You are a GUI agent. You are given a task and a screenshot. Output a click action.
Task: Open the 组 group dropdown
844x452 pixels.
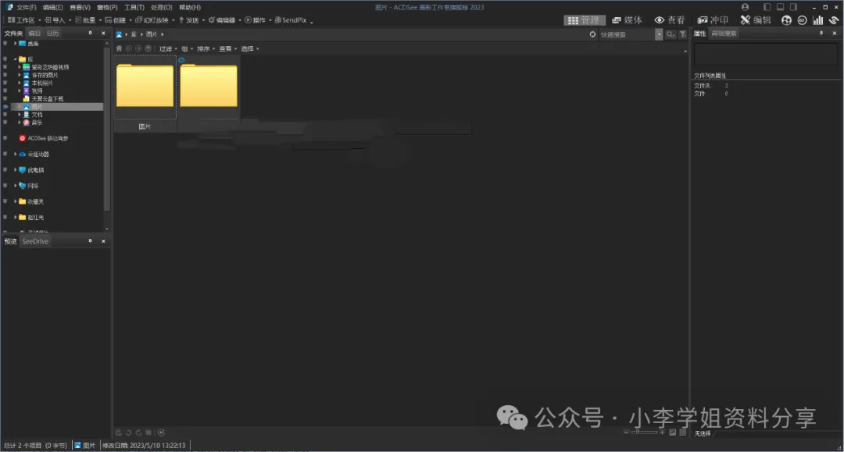(x=187, y=48)
